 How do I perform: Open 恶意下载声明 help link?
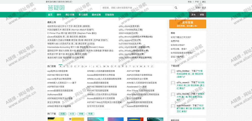(177, 56)
